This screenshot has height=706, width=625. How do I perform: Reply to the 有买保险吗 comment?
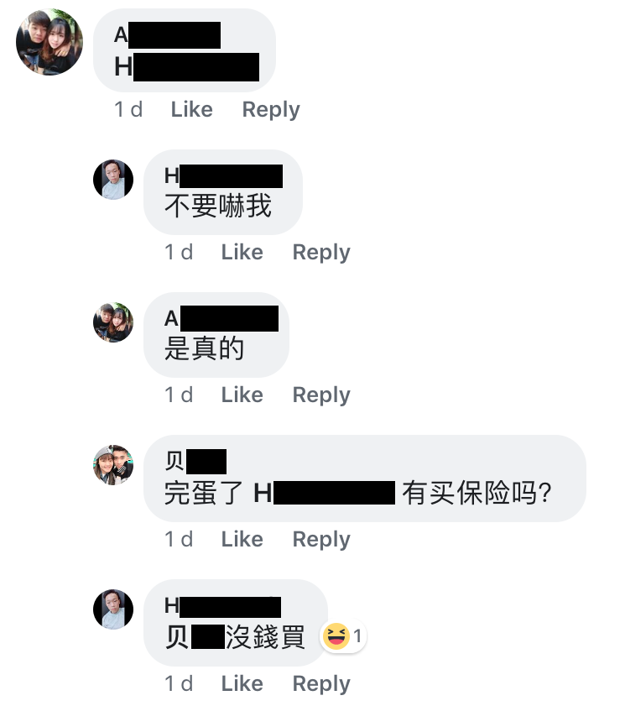(321, 540)
